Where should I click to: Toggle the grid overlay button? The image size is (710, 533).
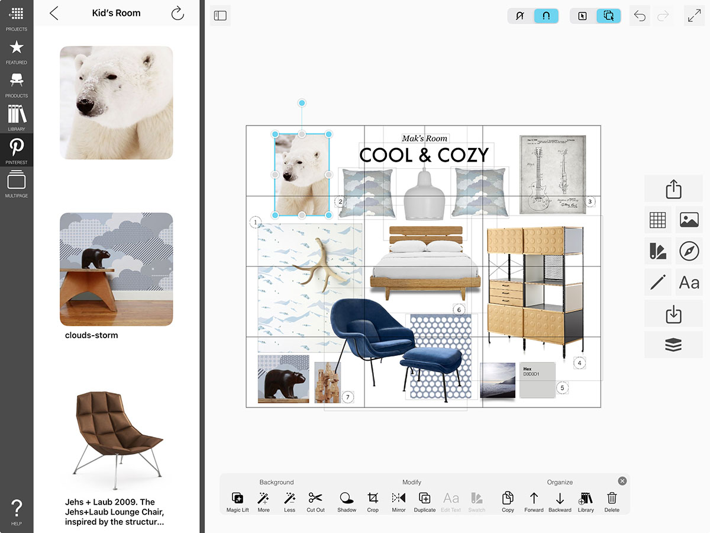click(657, 220)
